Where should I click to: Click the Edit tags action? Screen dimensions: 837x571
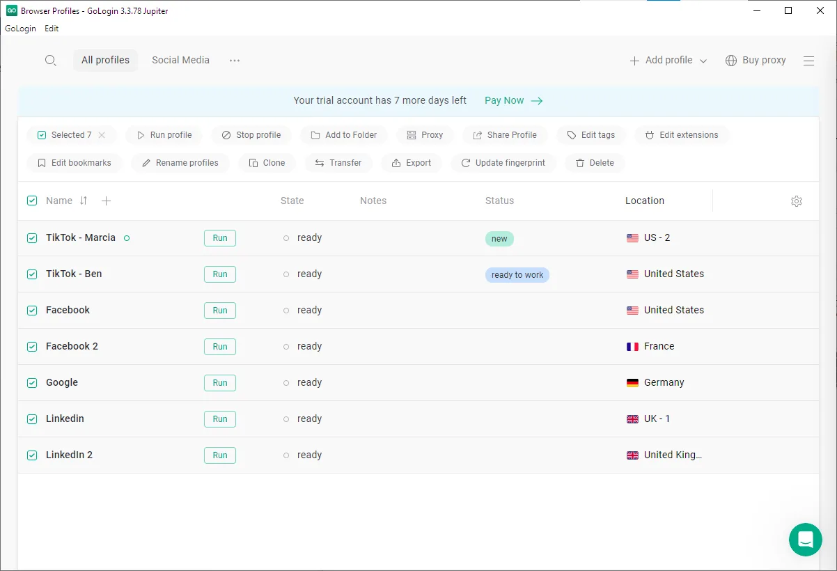591,135
